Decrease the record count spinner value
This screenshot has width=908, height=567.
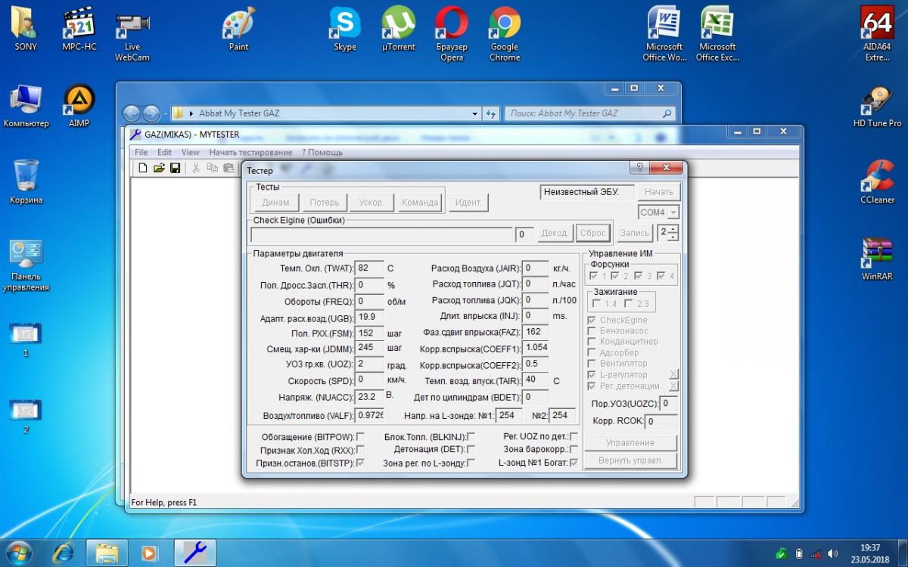click(674, 237)
